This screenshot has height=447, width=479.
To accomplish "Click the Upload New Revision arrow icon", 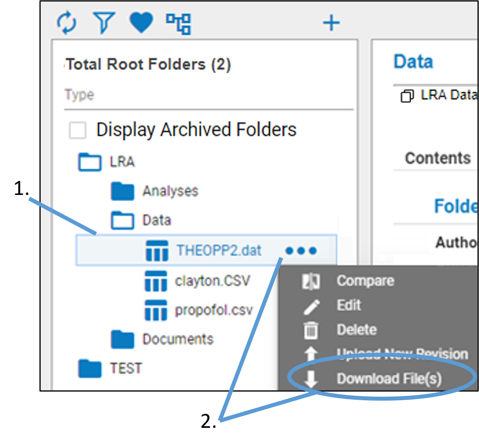I will [x=311, y=354].
